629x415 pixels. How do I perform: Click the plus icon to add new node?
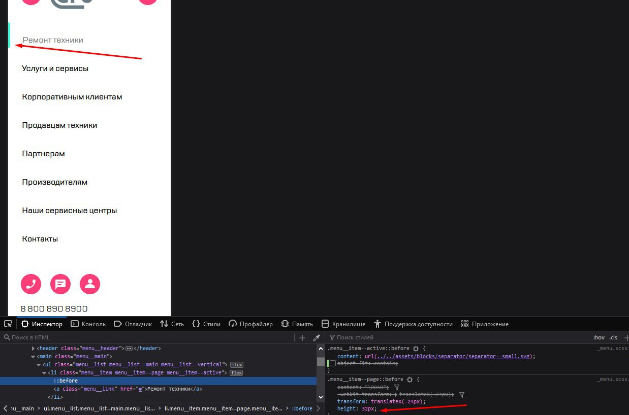point(302,337)
